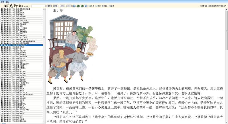Jump to the last article with the blue arrow

85,6
